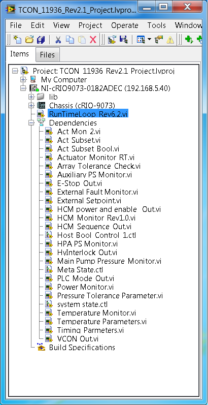This screenshot has width=208, height=405.
Task: Select HCM Monitor Rev1.0.vi
Action: (x=96, y=218)
